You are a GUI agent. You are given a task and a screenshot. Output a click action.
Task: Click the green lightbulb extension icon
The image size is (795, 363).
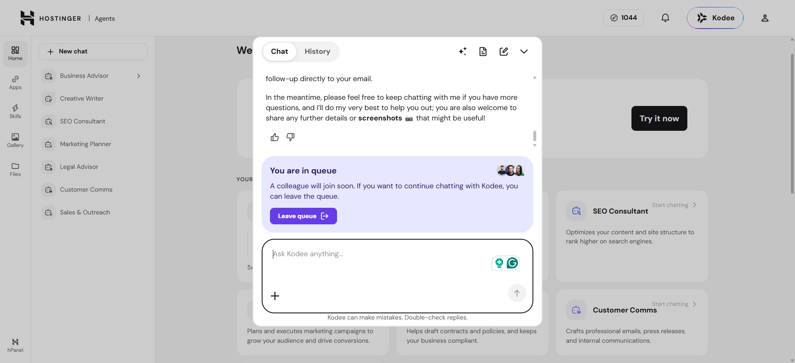point(499,263)
